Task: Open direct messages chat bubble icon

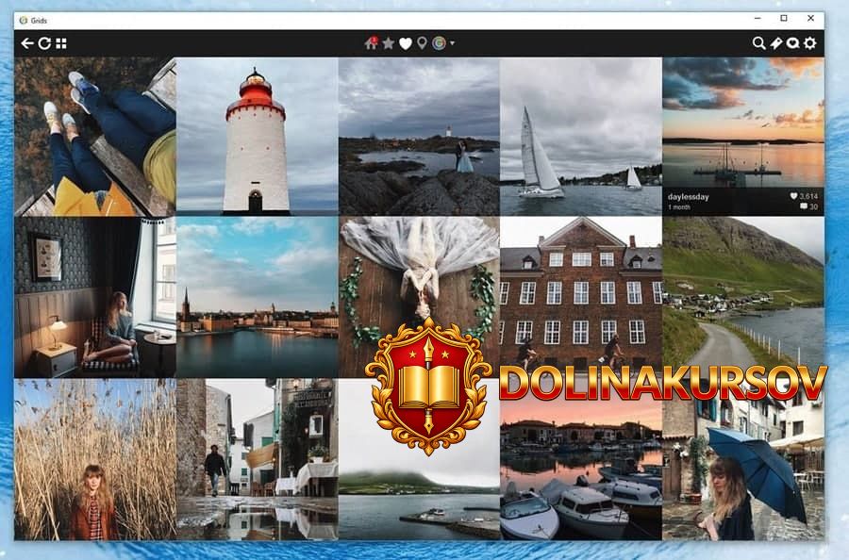Action: click(x=792, y=43)
